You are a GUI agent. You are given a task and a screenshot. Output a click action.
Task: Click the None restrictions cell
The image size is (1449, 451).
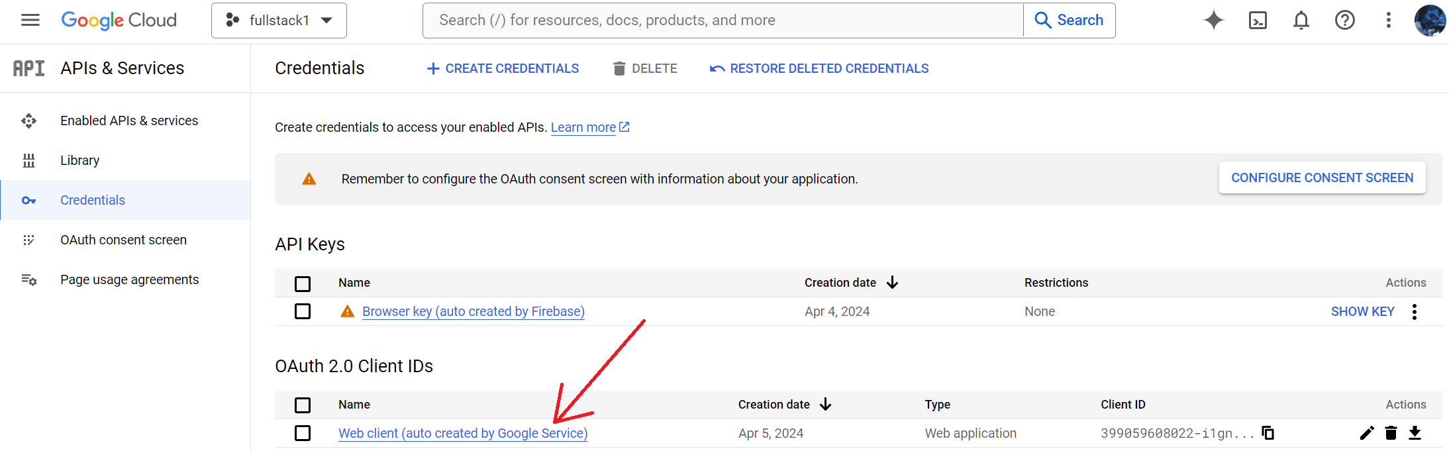[1040, 311]
